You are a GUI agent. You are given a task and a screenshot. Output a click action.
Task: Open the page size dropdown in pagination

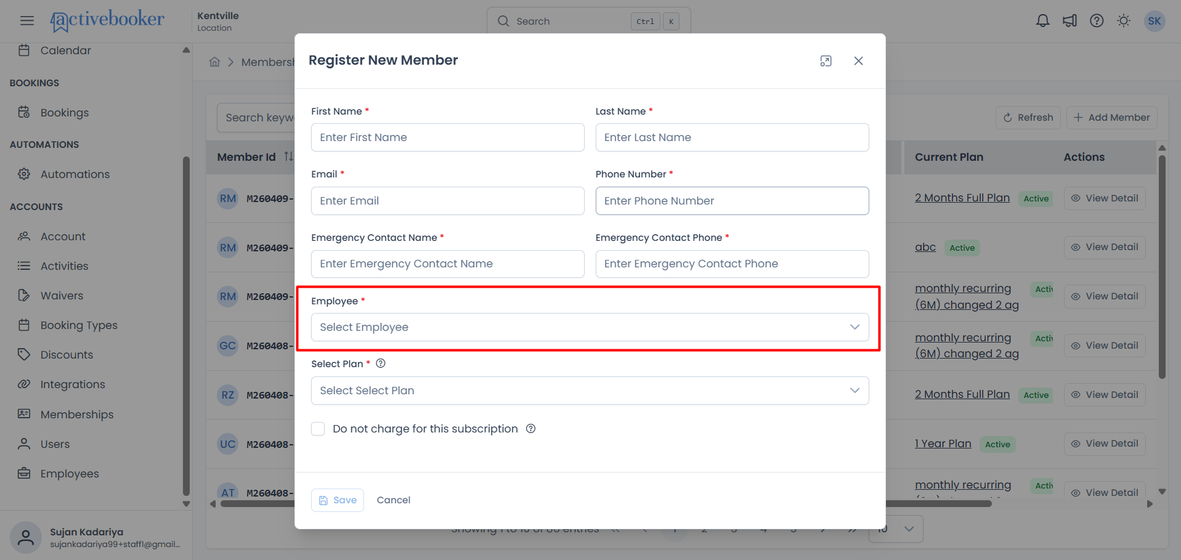click(896, 529)
